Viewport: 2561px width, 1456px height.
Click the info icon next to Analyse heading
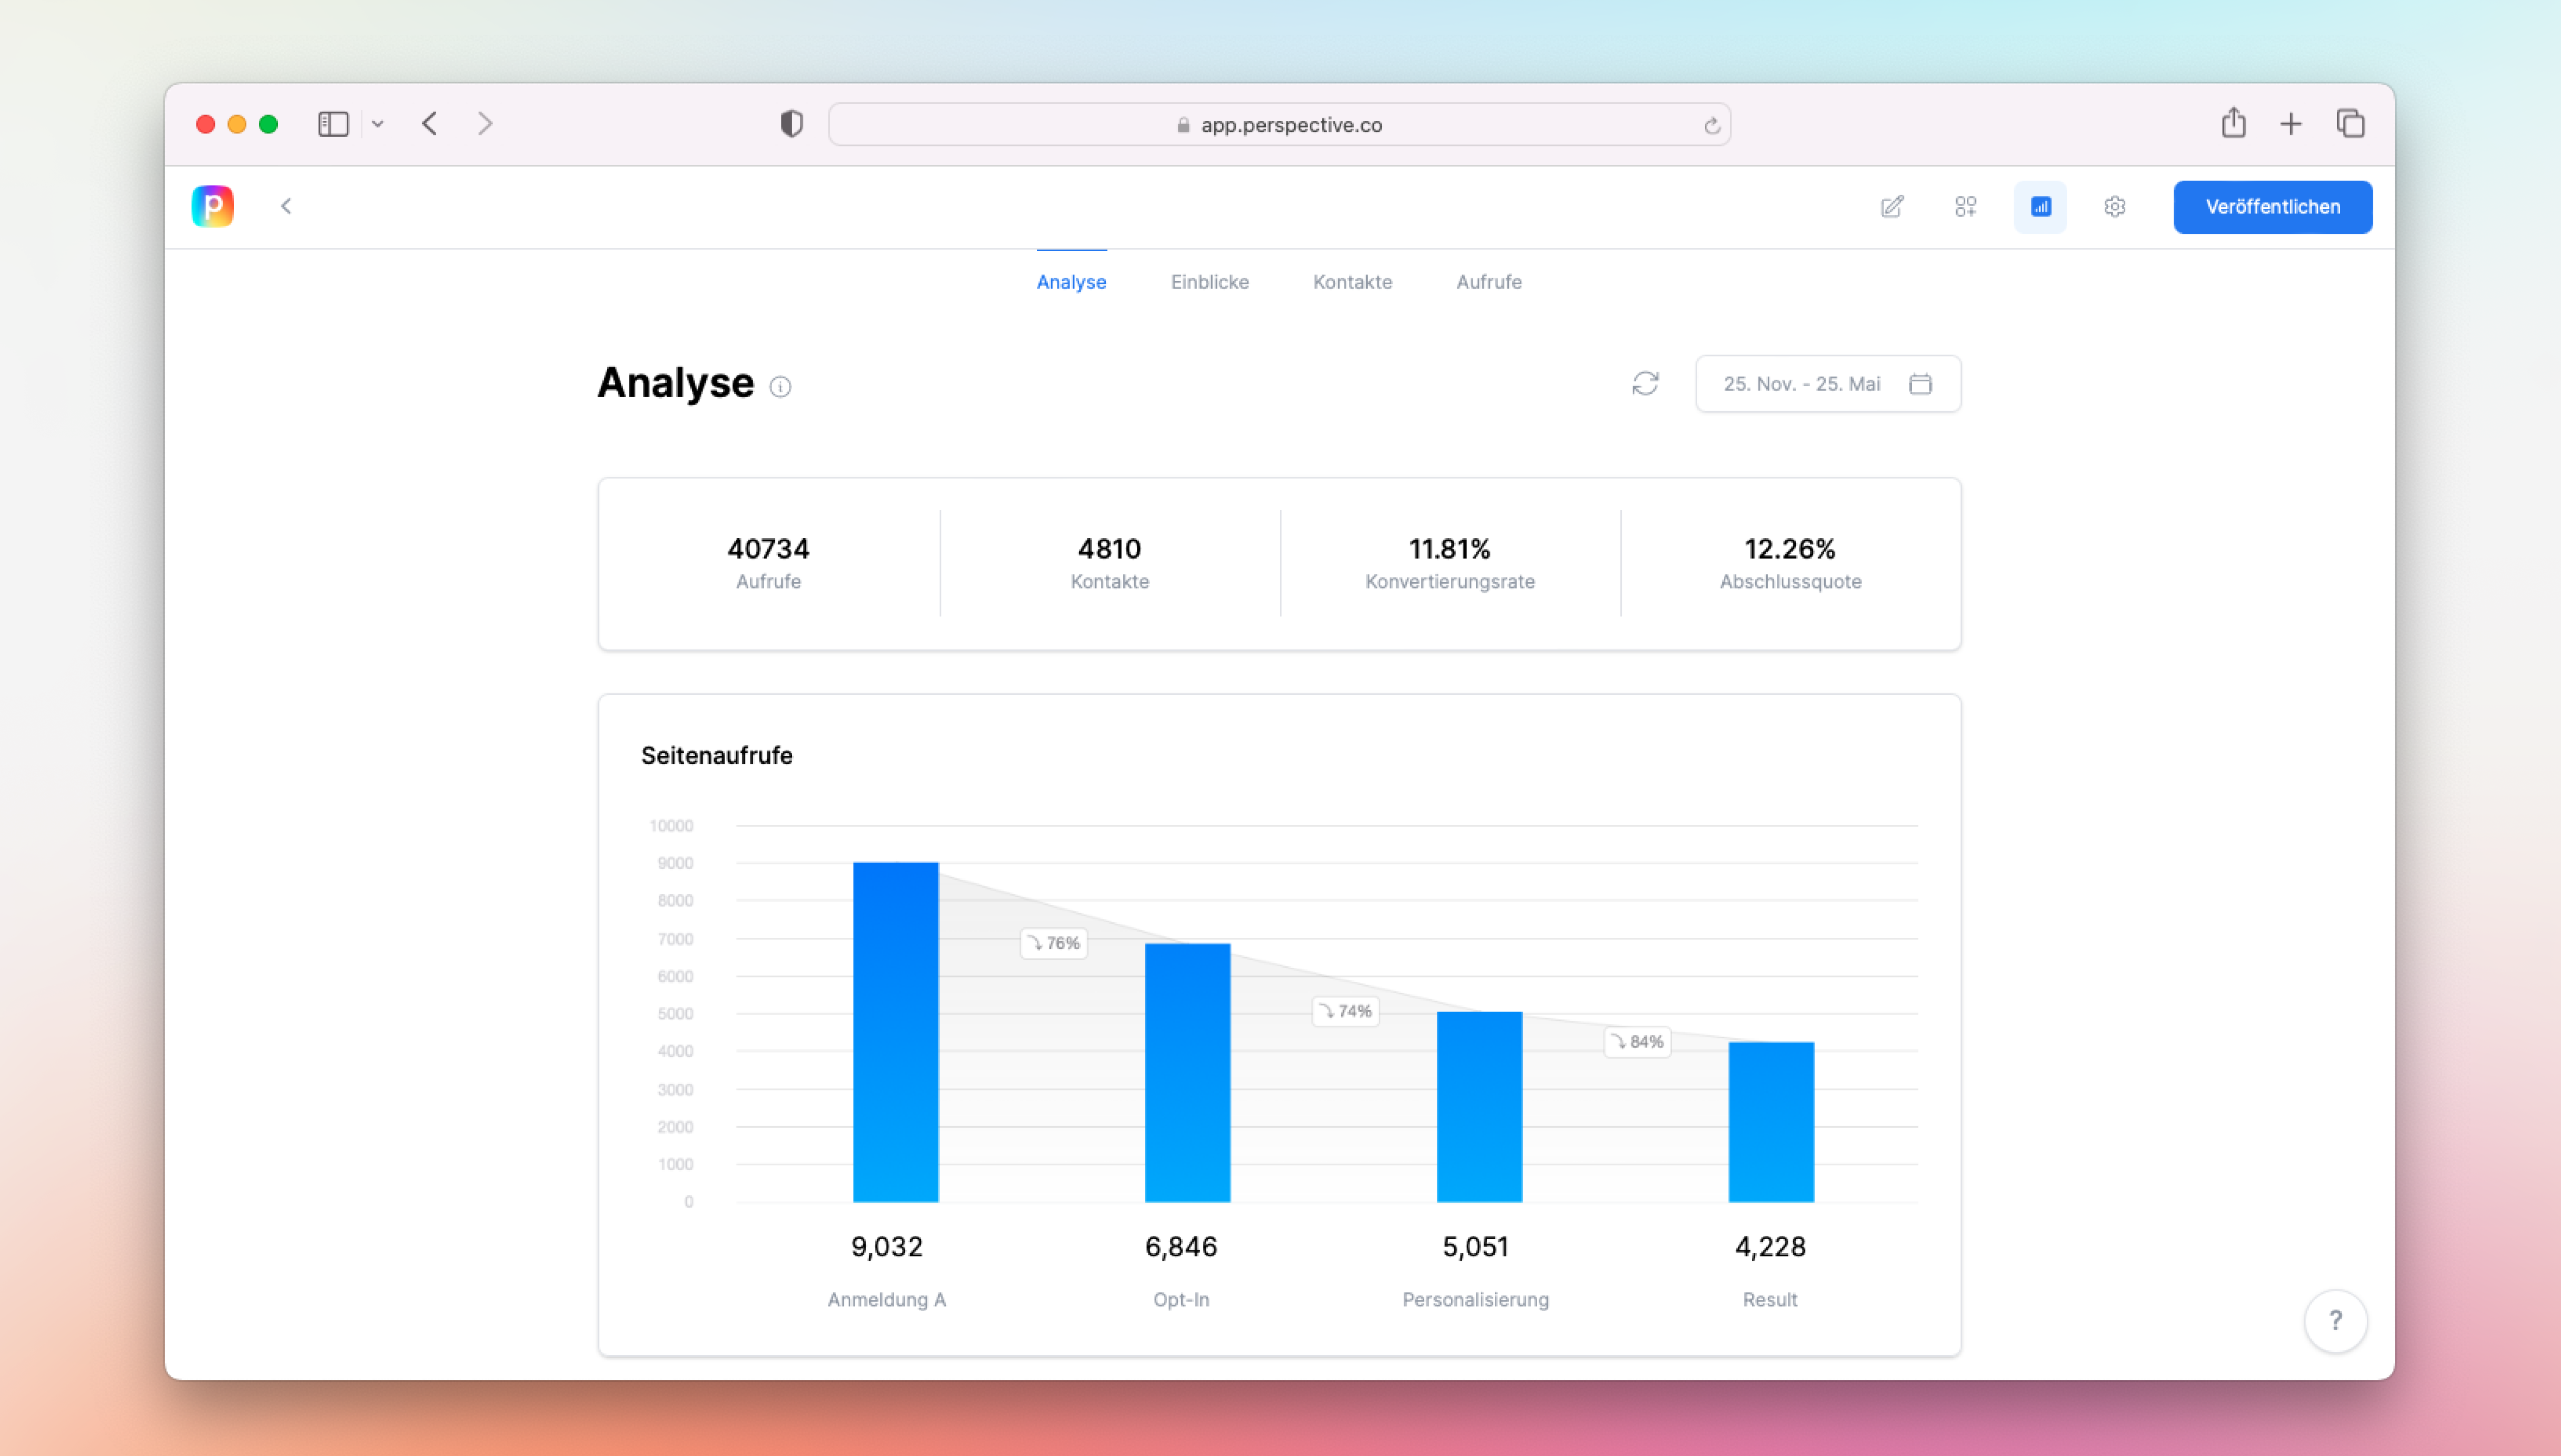[x=781, y=386]
